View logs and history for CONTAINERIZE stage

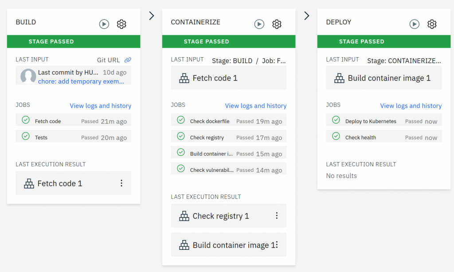[255, 106]
